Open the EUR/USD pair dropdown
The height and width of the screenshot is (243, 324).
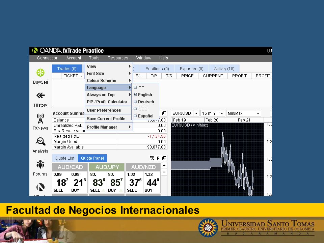(x=196, y=113)
